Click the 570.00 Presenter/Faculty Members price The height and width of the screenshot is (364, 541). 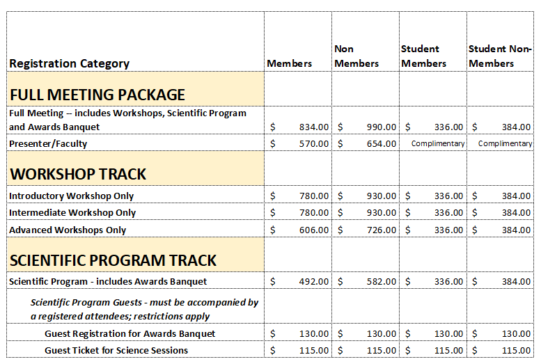pos(313,143)
